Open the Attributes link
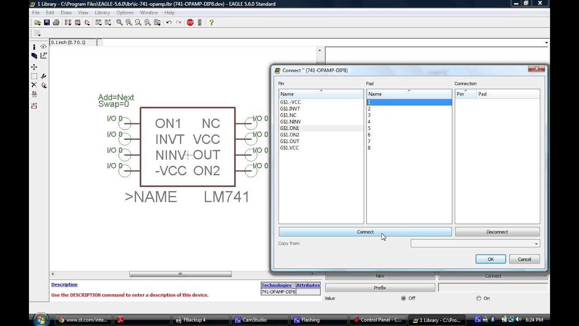The image size is (579, 326). (x=308, y=285)
